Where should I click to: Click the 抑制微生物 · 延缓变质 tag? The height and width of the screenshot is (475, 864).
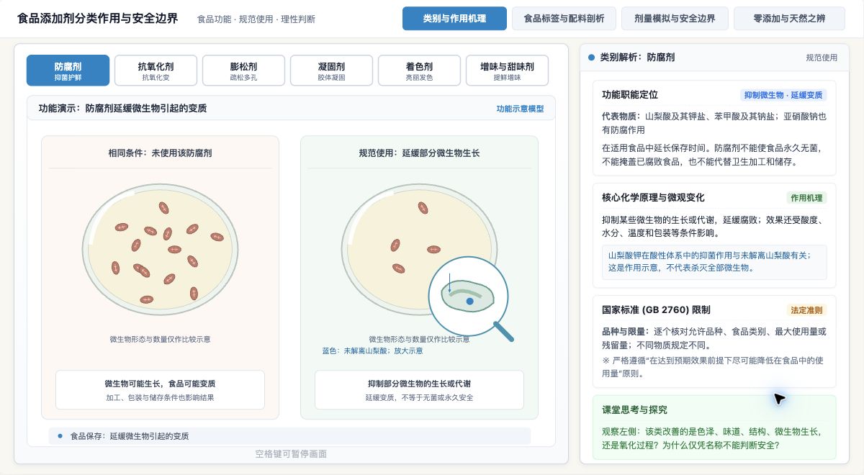click(x=783, y=94)
